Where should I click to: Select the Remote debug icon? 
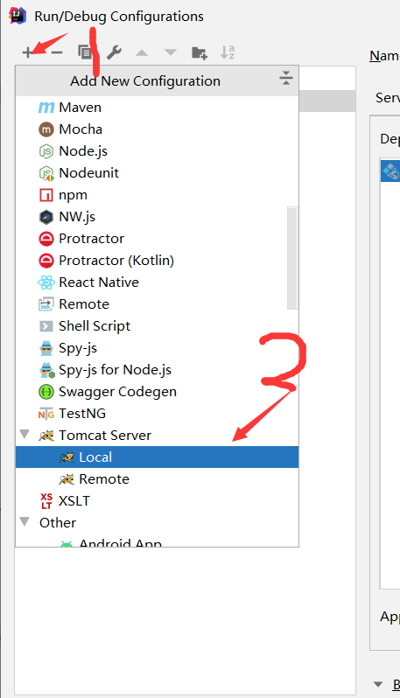[46, 304]
